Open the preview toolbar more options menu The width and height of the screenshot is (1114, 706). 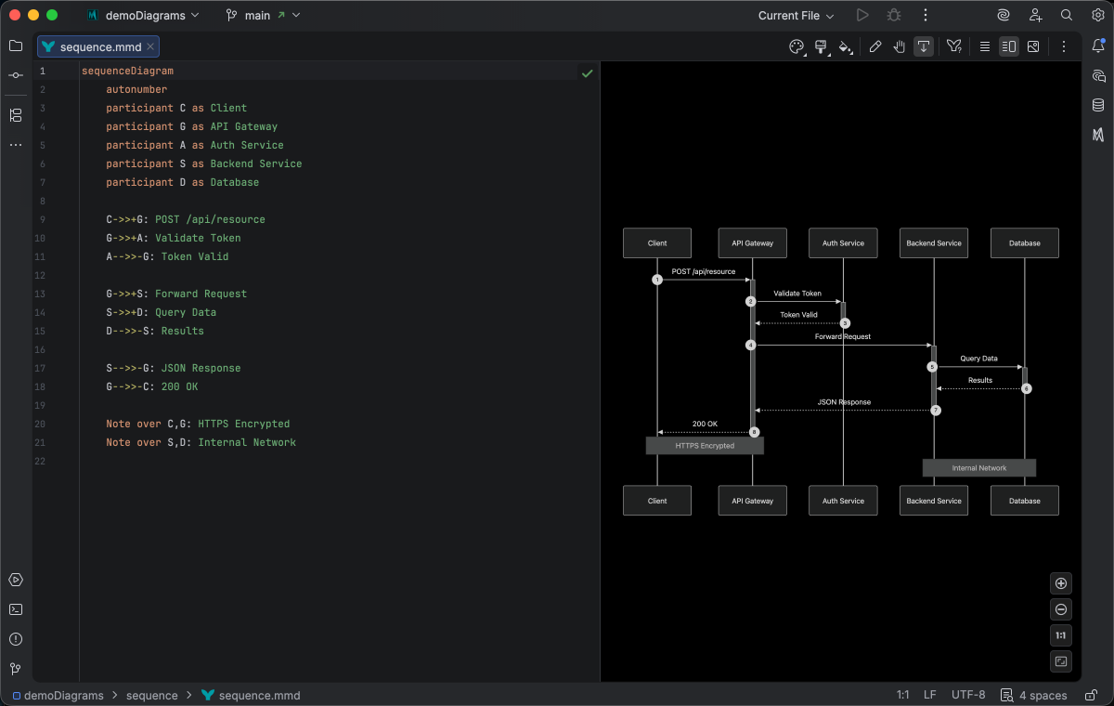pyautogui.click(x=1064, y=46)
